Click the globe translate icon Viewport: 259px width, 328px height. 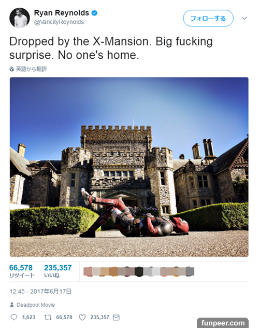pos(12,69)
